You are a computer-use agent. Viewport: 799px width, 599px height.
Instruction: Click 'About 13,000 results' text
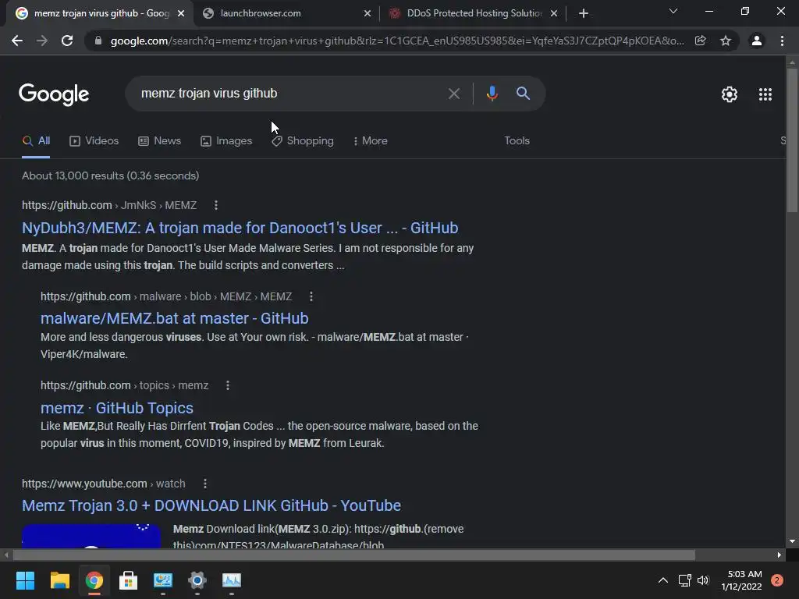pos(73,175)
